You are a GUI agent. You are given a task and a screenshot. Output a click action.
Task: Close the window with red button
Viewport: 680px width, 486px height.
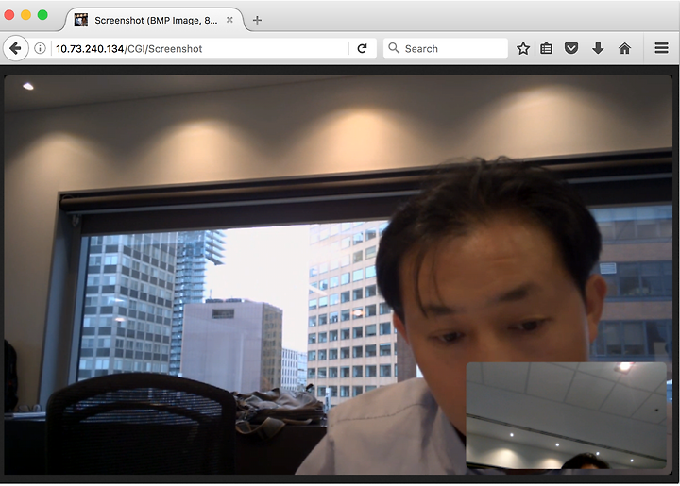pyautogui.click(x=9, y=15)
